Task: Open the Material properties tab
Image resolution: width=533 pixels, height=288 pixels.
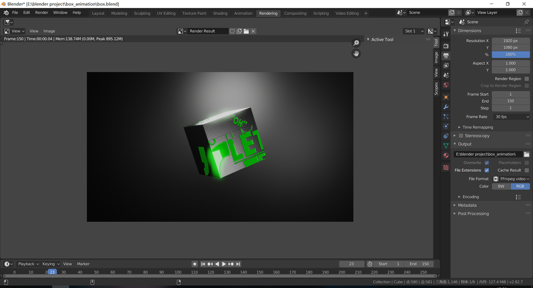Action: (x=446, y=155)
